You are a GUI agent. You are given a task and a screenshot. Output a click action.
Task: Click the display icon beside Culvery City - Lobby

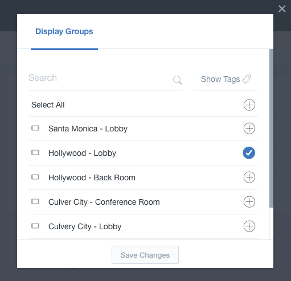pyautogui.click(x=35, y=226)
